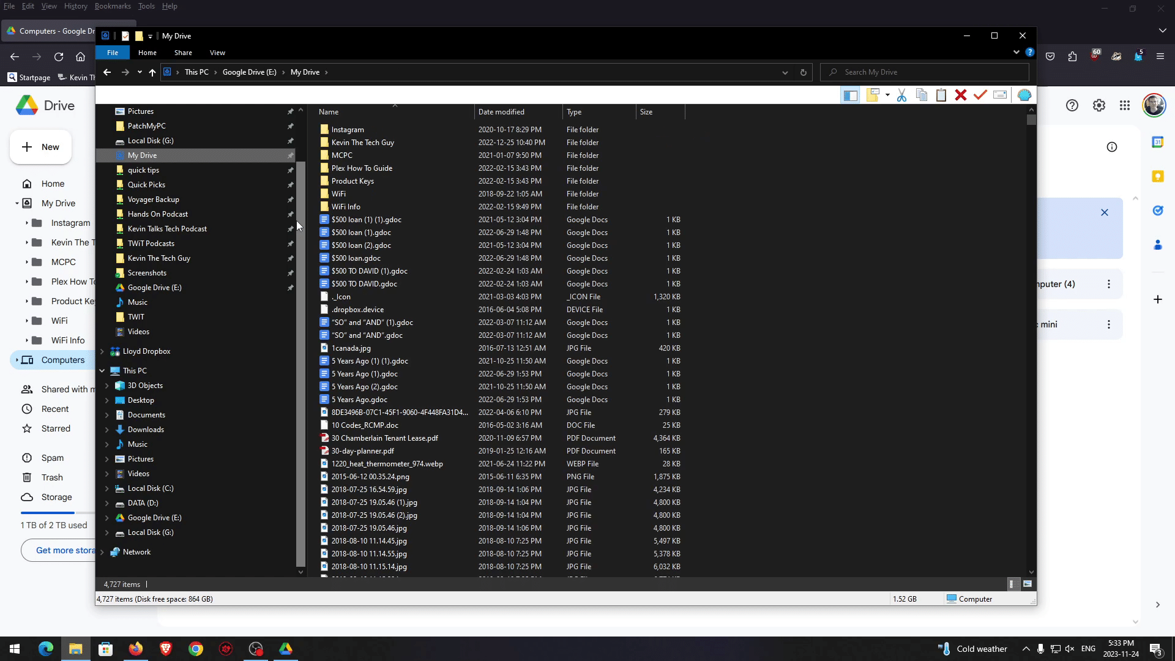1175x661 pixels.
Task: Click the Paste clipboard toolbar icon
Action: point(941,95)
